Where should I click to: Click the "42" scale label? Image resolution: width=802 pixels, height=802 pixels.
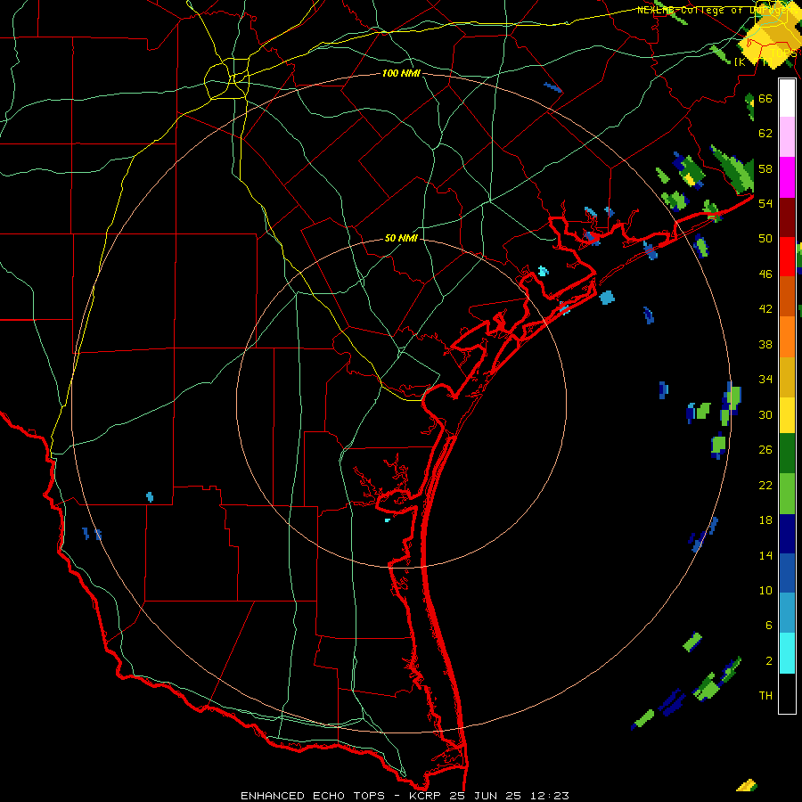coord(765,309)
